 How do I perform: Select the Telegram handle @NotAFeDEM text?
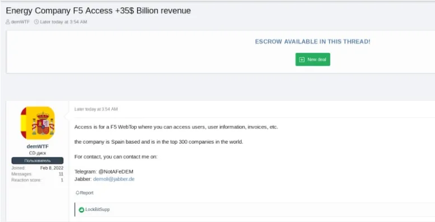116,172
